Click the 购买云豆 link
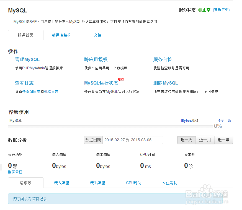This screenshot has height=210, width=242. click(x=15, y=172)
